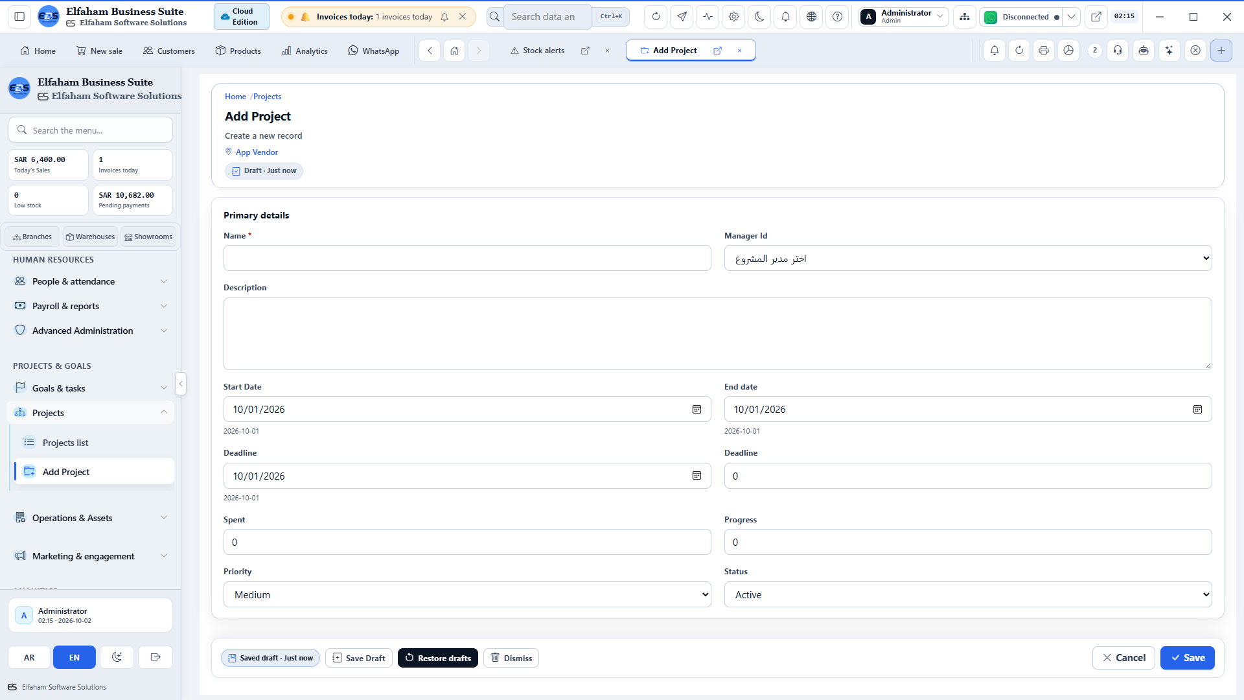Switch interface language to AR
1244x700 pixels.
click(29, 657)
